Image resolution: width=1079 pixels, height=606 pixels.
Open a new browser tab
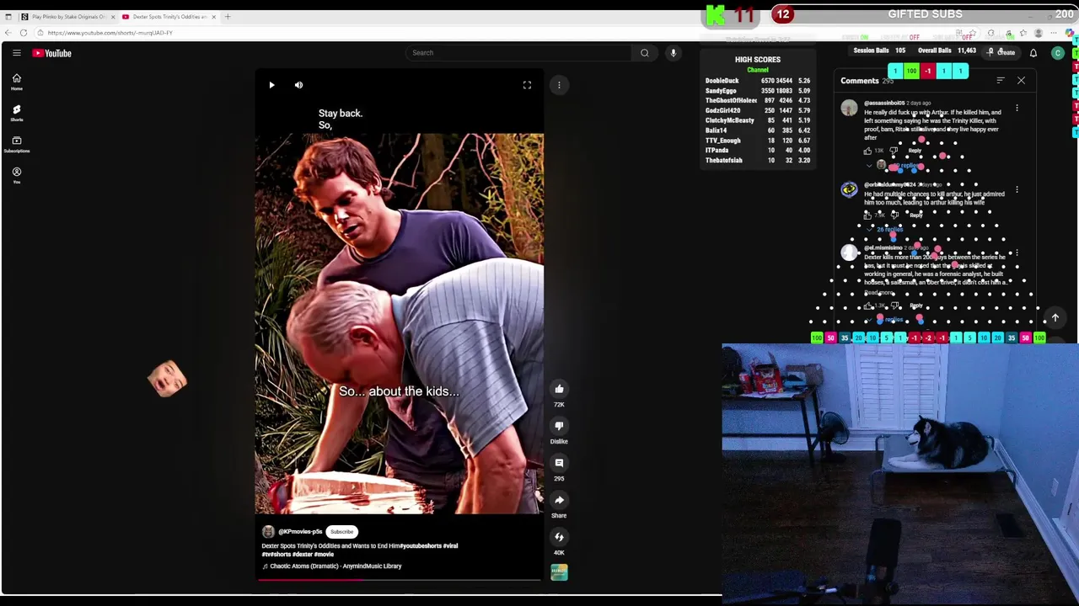point(228,17)
